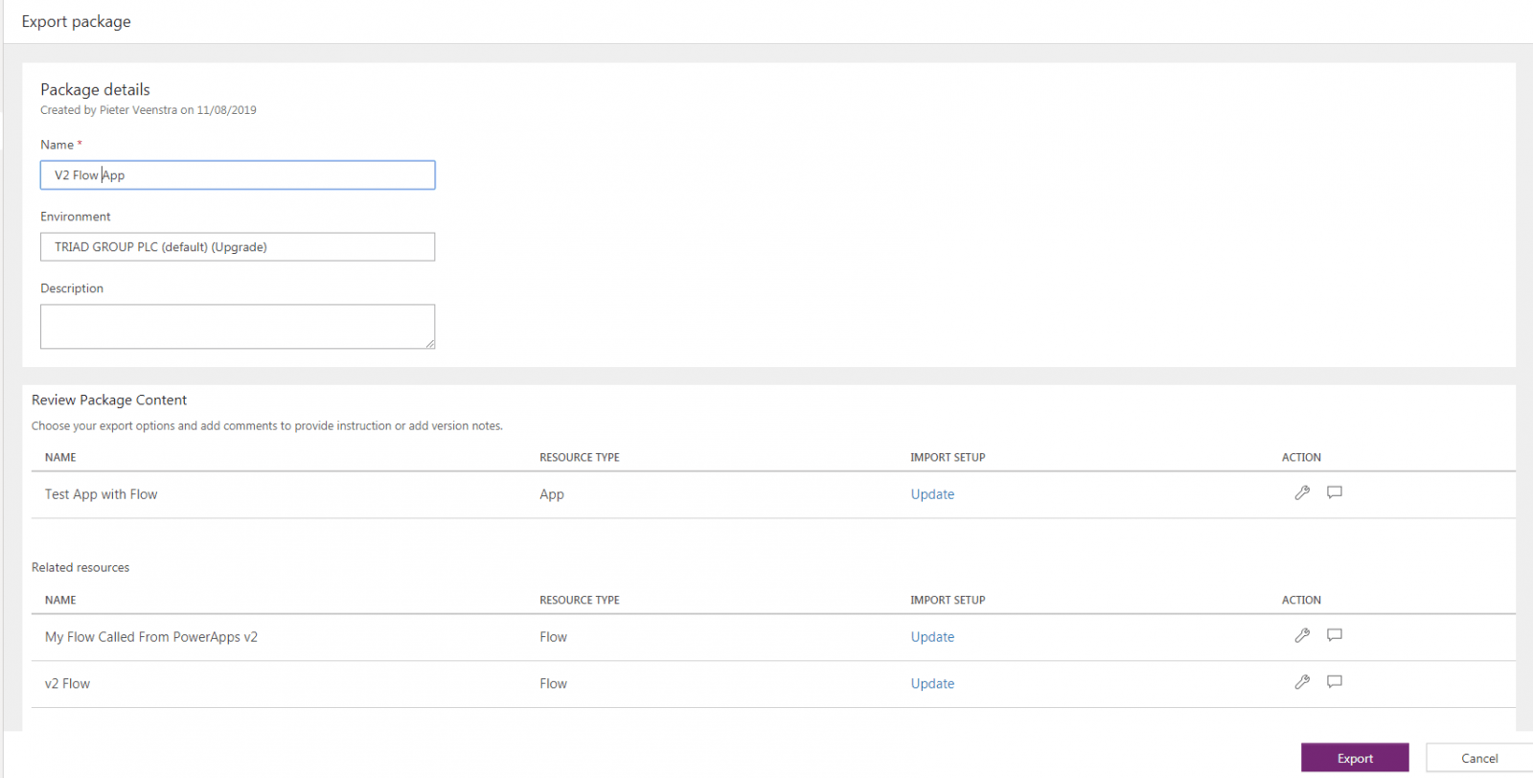Screen dimensions: 1533x778
Task: Click Flow type in v2 Flow row
Action: pos(553,684)
